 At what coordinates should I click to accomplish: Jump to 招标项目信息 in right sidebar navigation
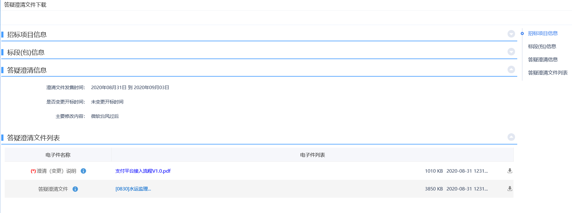pyautogui.click(x=543, y=33)
